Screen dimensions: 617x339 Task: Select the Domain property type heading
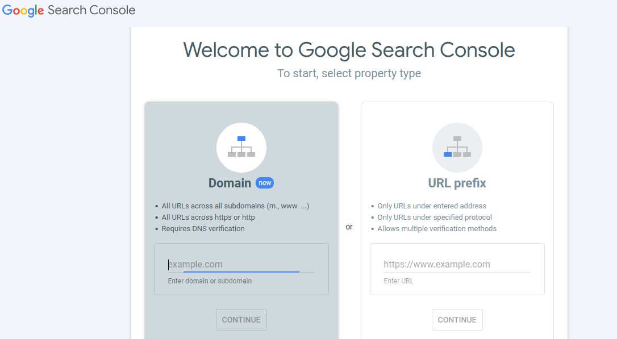pos(230,183)
